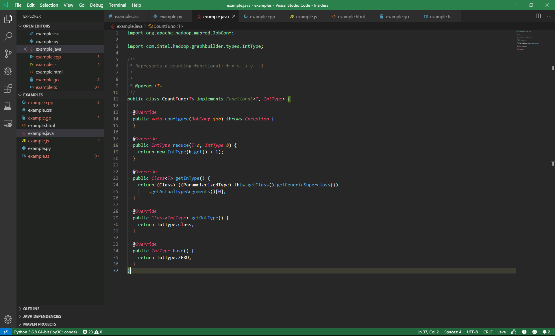Expand the MAVEN PROJECTS section
This screenshot has width=555, height=336.
pos(40,324)
